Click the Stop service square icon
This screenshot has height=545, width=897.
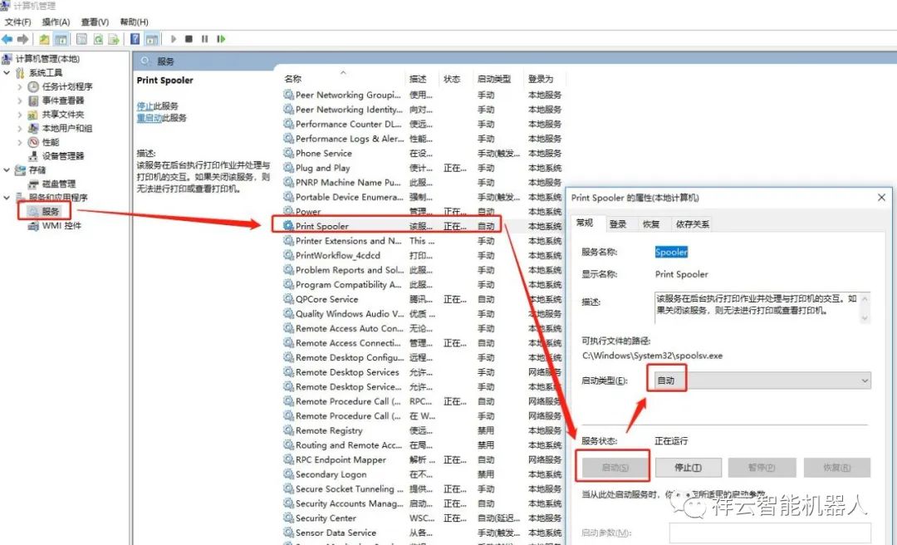click(189, 39)
